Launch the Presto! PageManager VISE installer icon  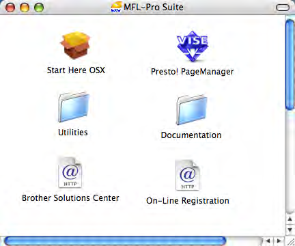193,46
